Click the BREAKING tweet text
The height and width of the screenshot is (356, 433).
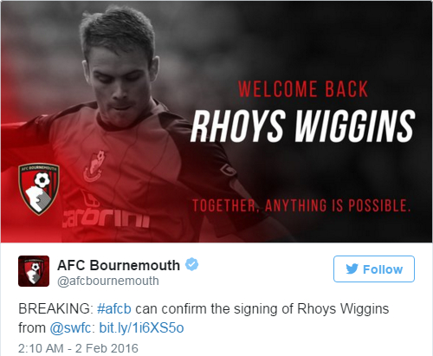click(55, 308)
